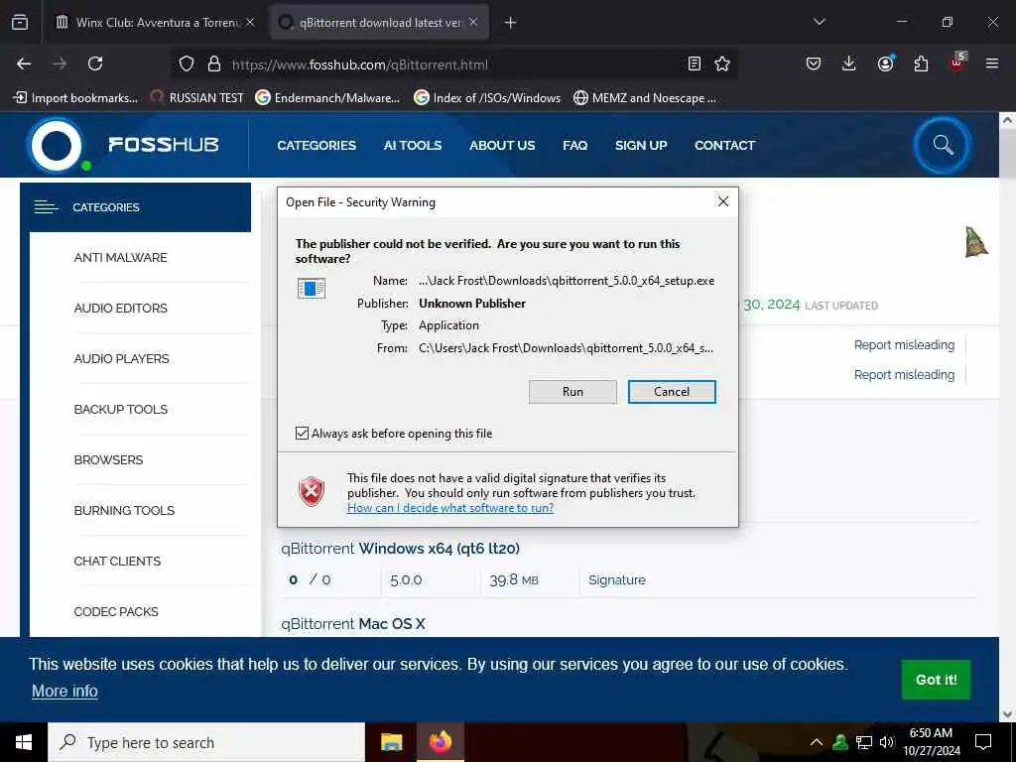Screen dimensions: 1016x762
Task: Open BROWSERS category
Action: coord(108,459)
